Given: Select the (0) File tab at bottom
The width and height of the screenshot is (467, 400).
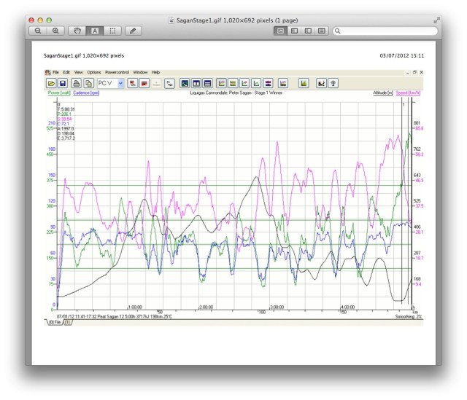Looking at the screenshot, I should pyautogui.click(x=54, y=322).
